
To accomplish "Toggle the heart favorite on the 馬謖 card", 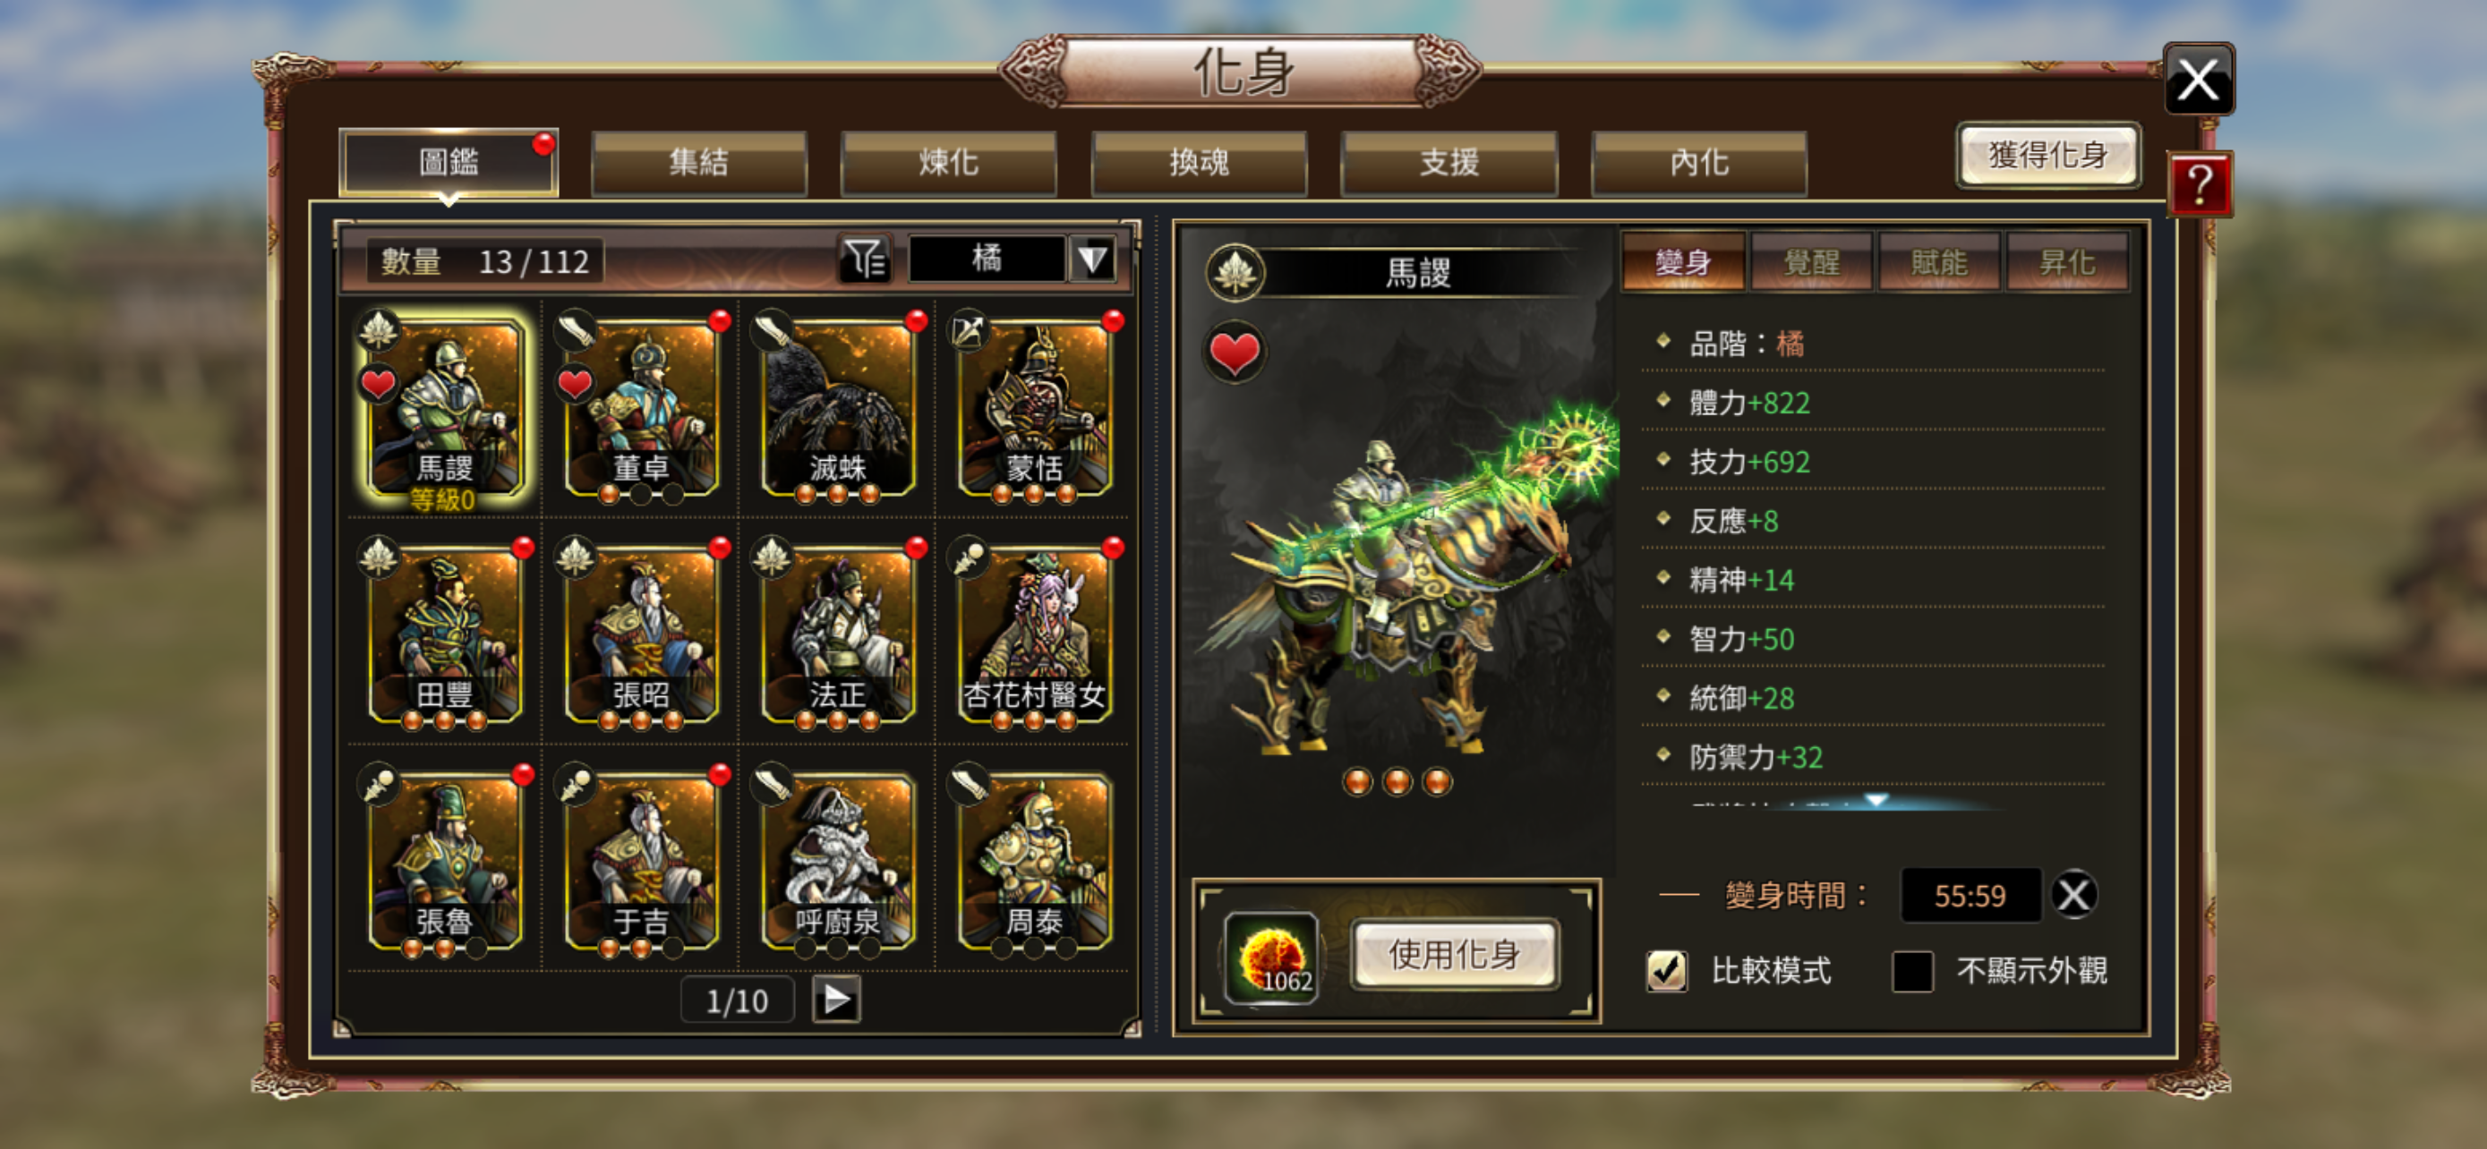I will tap(379, 384).
